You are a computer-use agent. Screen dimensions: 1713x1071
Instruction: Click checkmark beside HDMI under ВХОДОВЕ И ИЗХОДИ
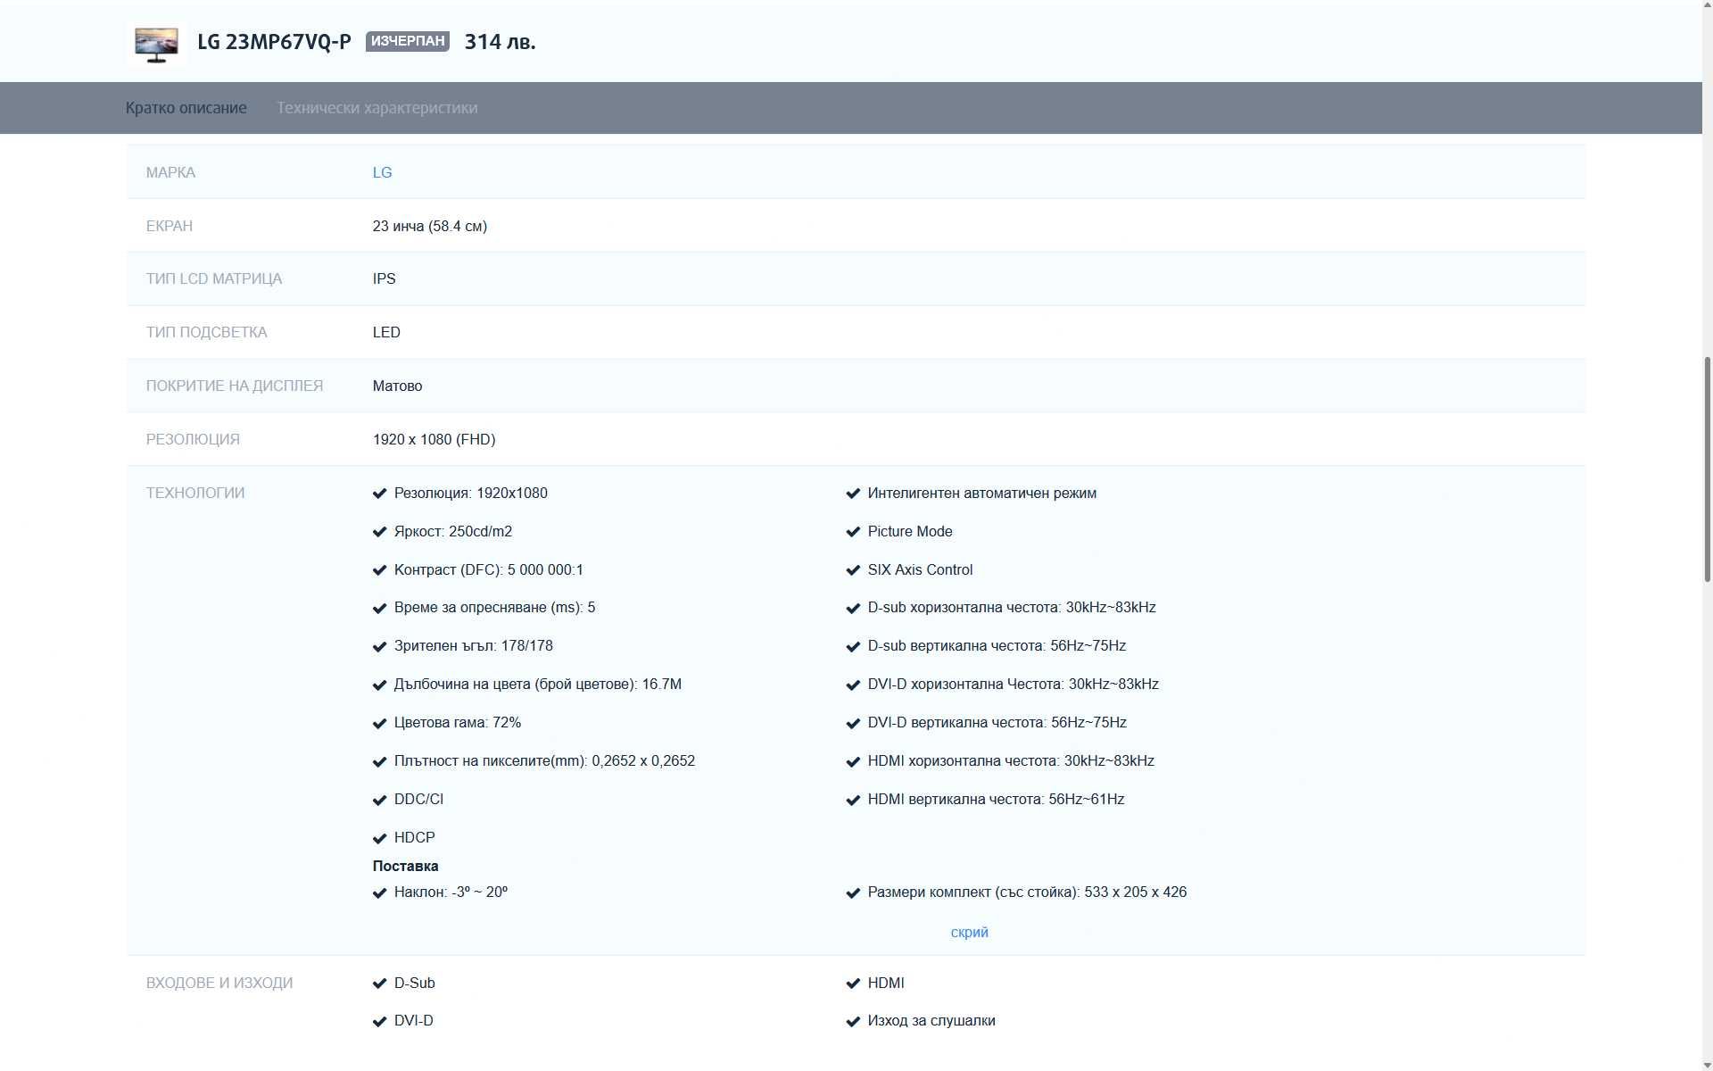[x=853, y=984]
